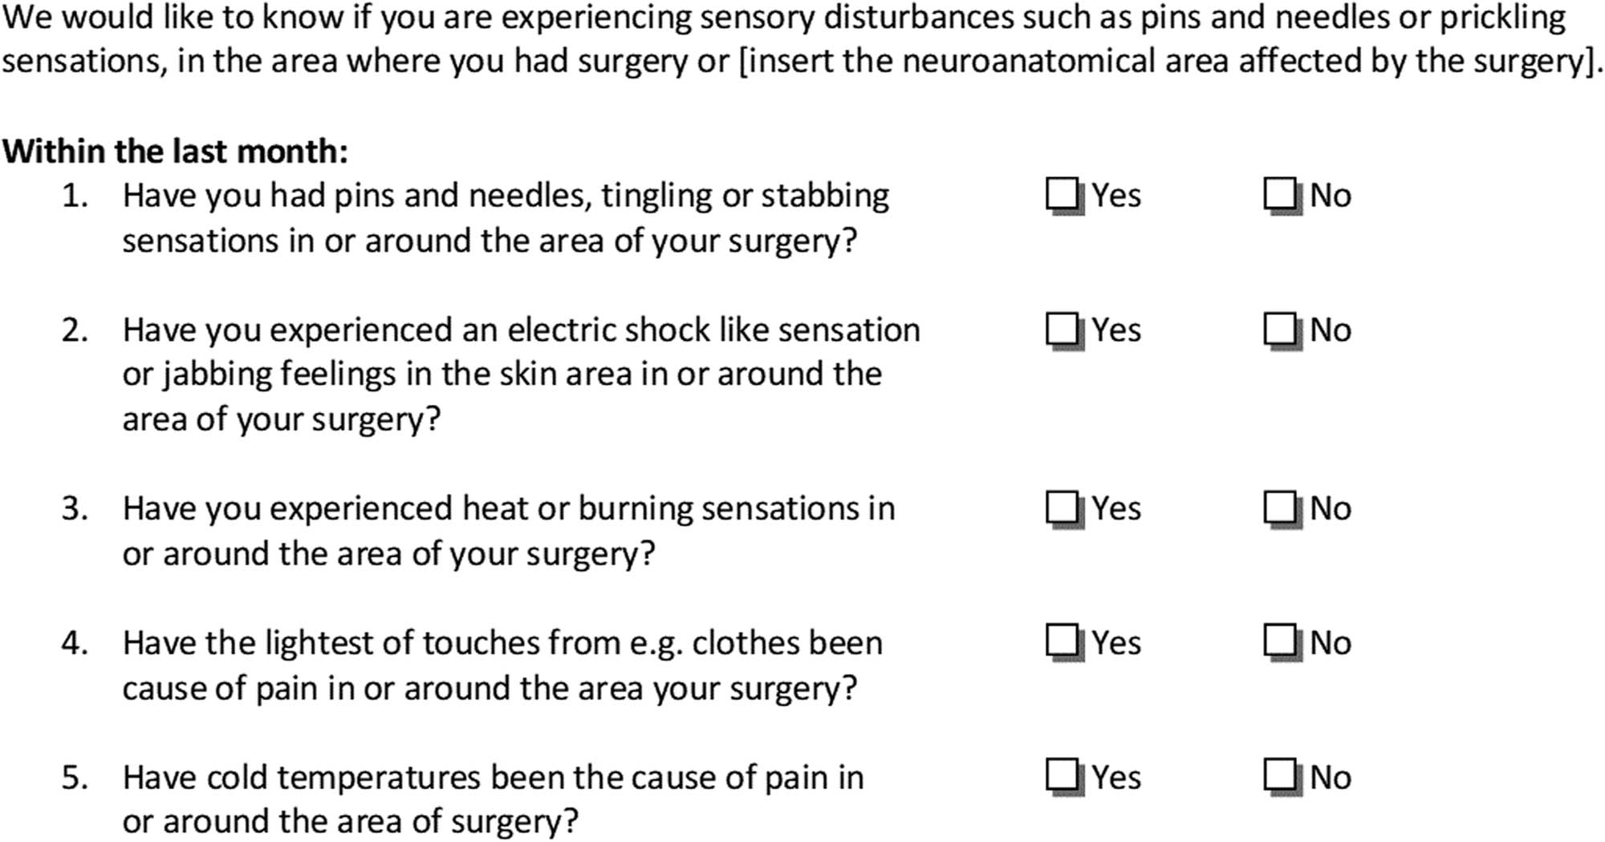
Task: Check No for cold temperatures causing pain
Action: [1279, 775]
